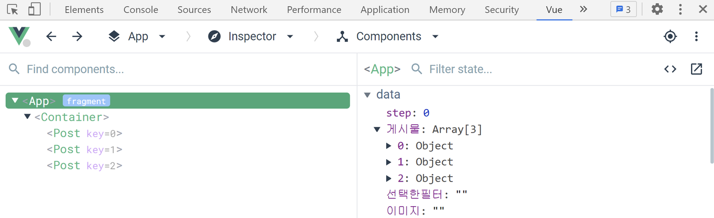Screen dimensions: 714x218
Task: Collapse the Container component arrow
Action: click(x=28, y=117)
